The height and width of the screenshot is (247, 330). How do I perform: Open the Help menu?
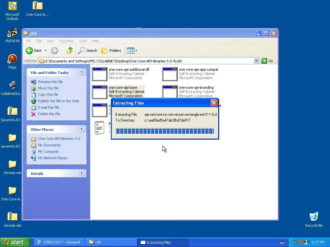[95, 41]
